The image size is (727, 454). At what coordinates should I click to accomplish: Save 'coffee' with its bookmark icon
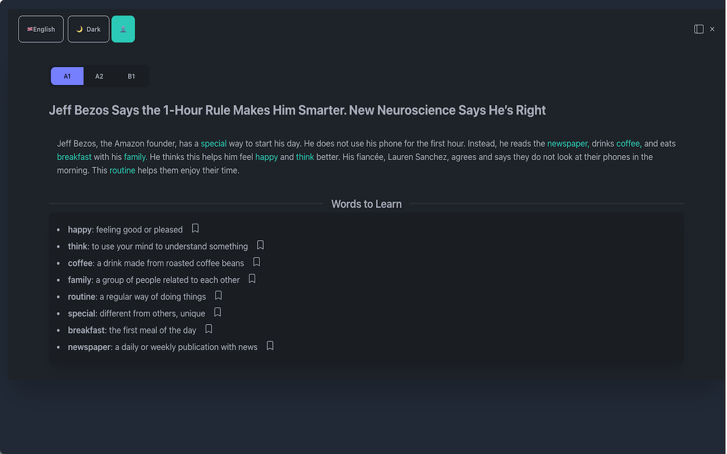(257, 262)
